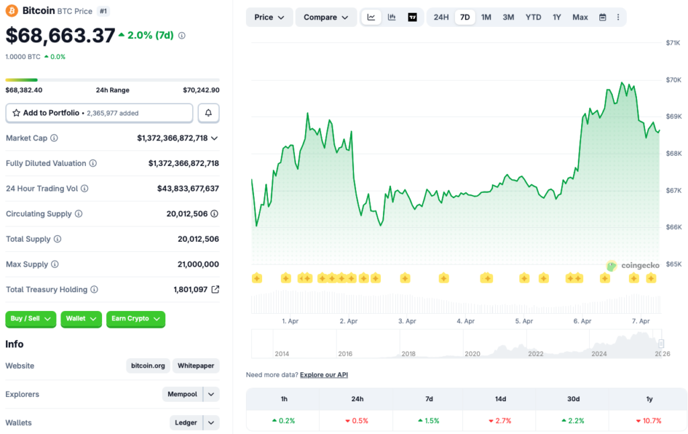Image resolution: width=688 pixels, height=434 pixels.
Task: Click the Bitcoin logo icon
Action: [x=12, y=10]
